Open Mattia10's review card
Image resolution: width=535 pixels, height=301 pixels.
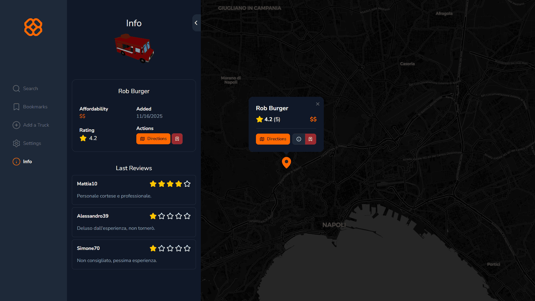[134, 190]
